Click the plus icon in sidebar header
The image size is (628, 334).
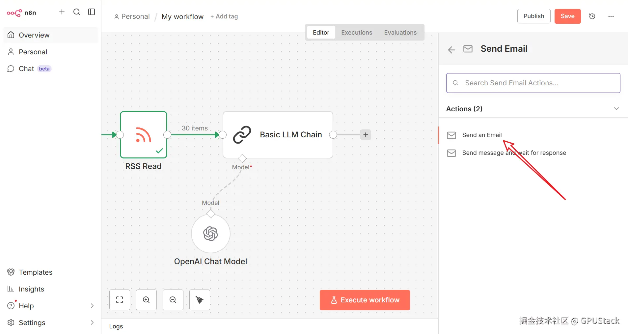[x=62, y=12]
